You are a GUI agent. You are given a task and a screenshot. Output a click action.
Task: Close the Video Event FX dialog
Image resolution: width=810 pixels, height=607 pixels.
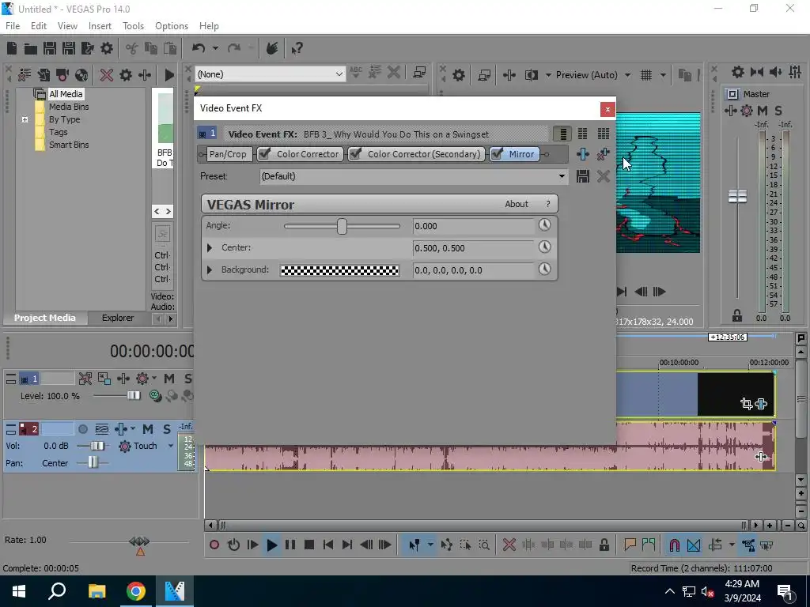click(607, 109)
